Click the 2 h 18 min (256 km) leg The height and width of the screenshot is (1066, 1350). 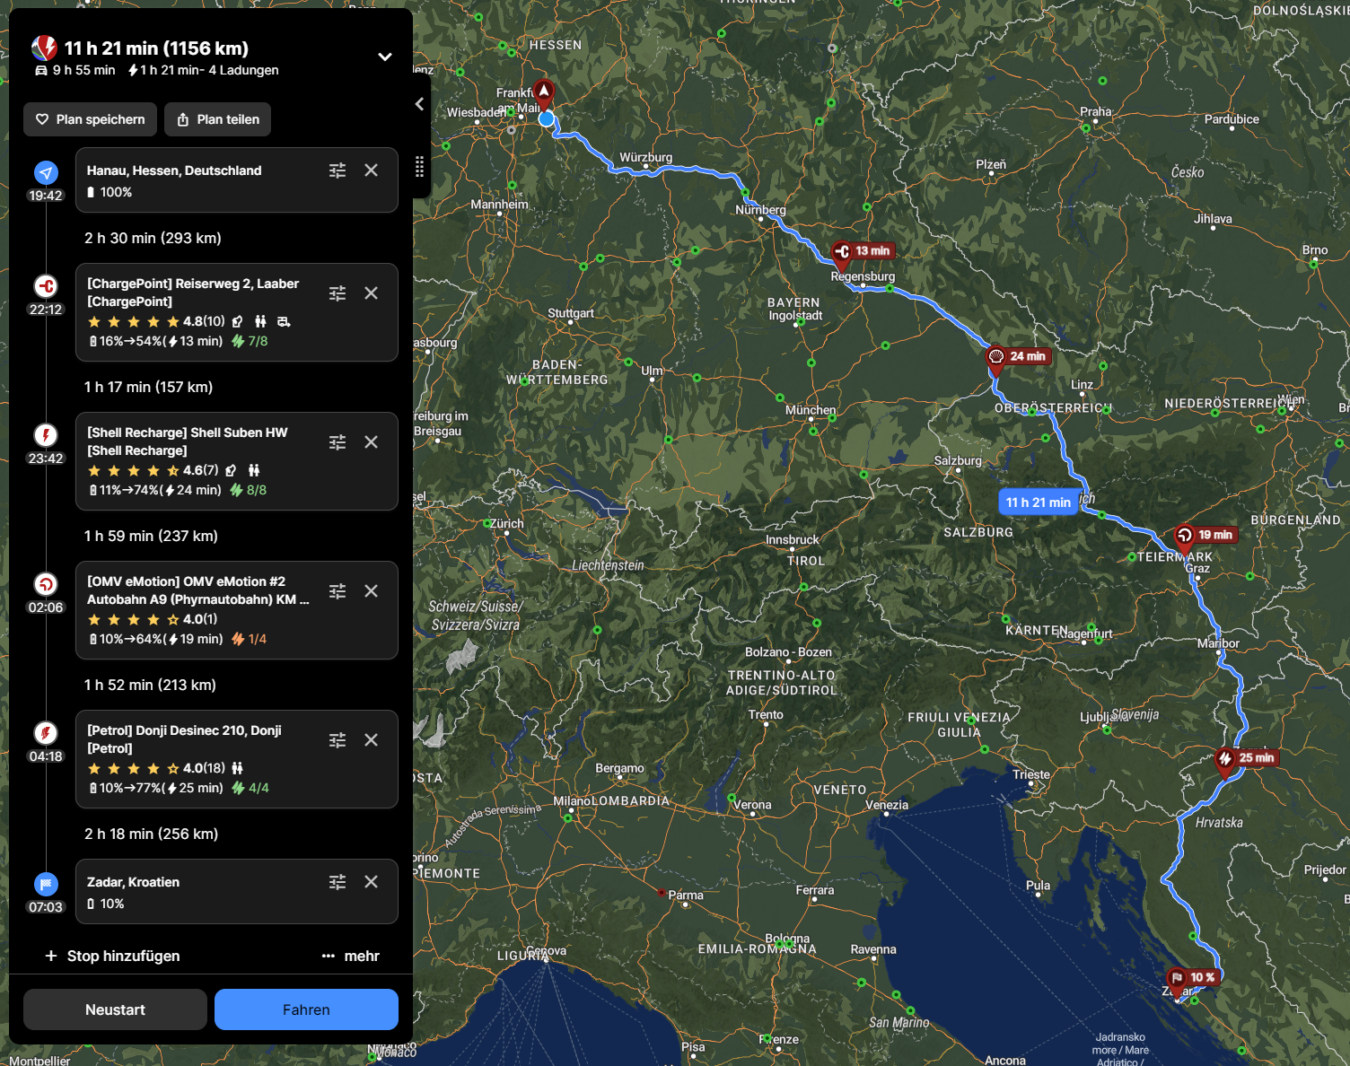151,834
